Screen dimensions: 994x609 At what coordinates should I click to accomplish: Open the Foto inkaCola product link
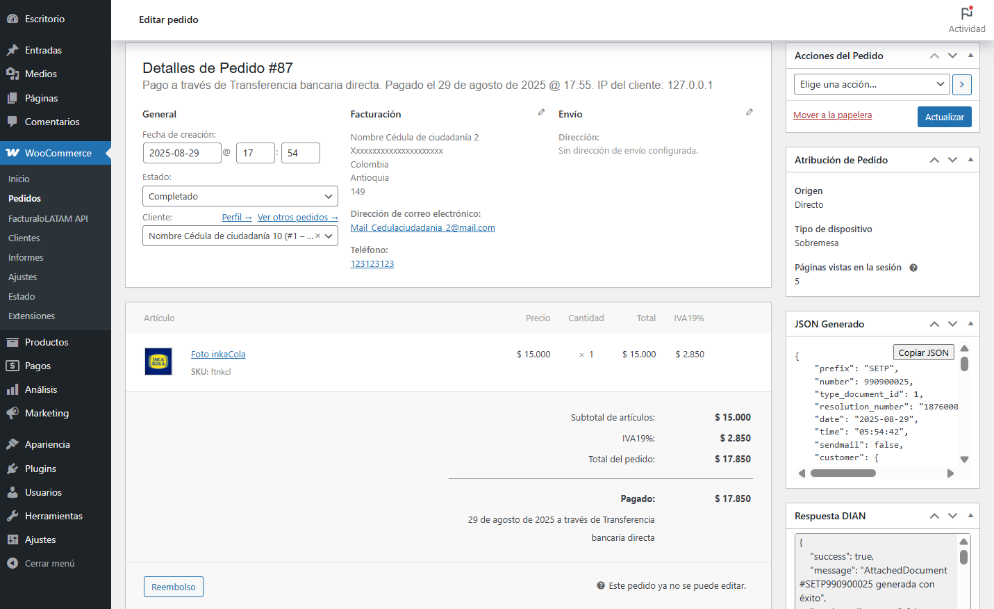[x=218, y=354]
